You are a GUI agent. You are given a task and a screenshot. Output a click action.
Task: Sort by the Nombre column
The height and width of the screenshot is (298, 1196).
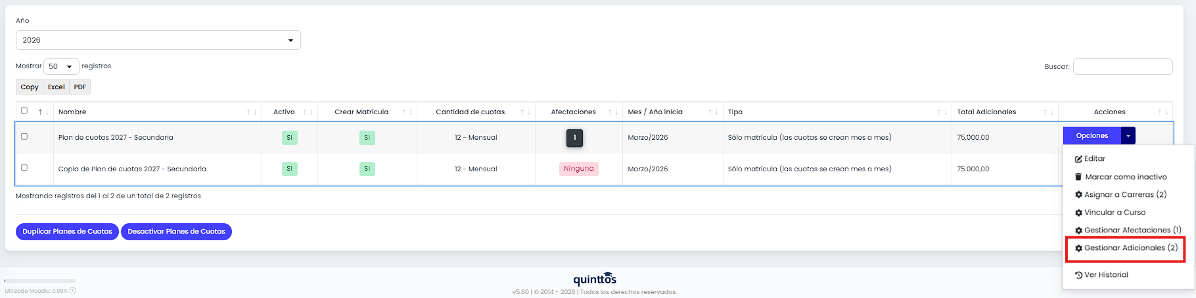(x=158, y=112)
